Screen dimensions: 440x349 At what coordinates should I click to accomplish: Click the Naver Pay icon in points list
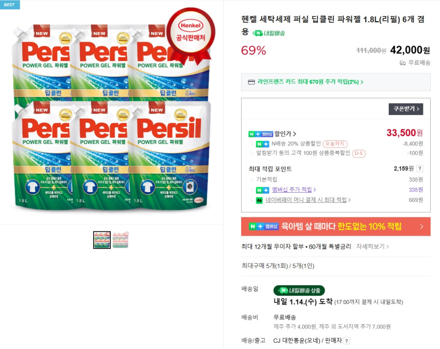coord(259,200)
